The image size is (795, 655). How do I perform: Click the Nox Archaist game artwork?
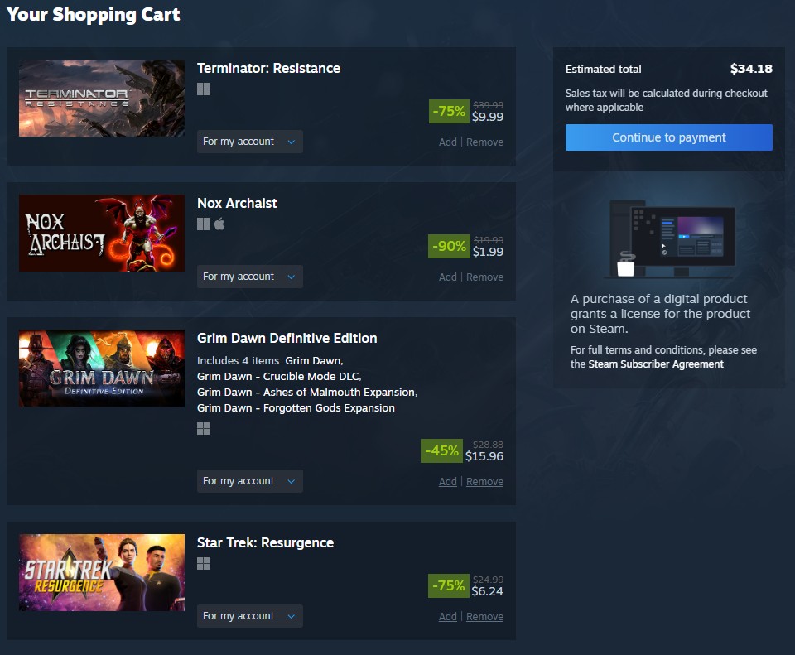point(102,234)
